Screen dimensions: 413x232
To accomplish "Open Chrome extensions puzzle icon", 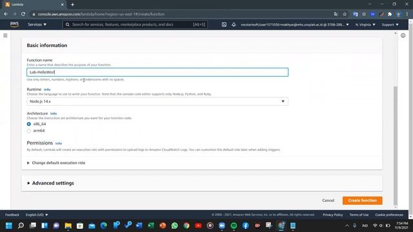I will click(x=390, y=14).
